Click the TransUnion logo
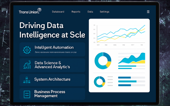Screen dimensions: 170x106 point(30,11)
